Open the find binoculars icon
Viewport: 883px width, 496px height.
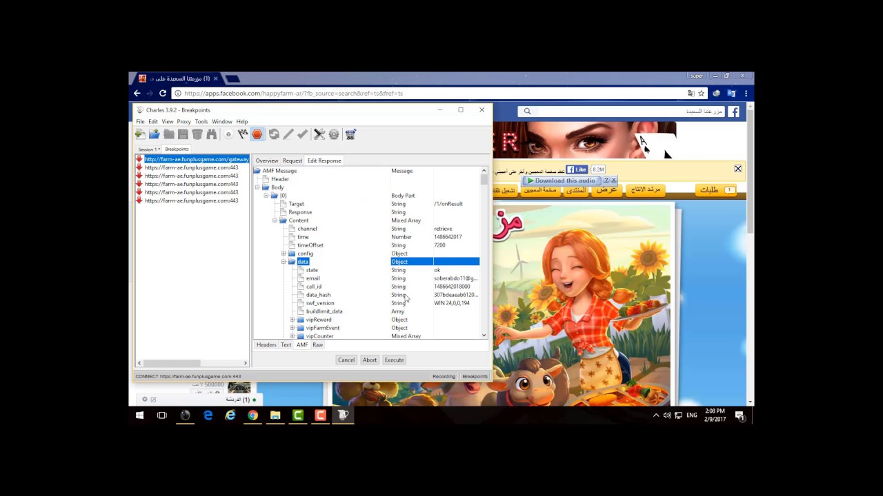[211, 134]
